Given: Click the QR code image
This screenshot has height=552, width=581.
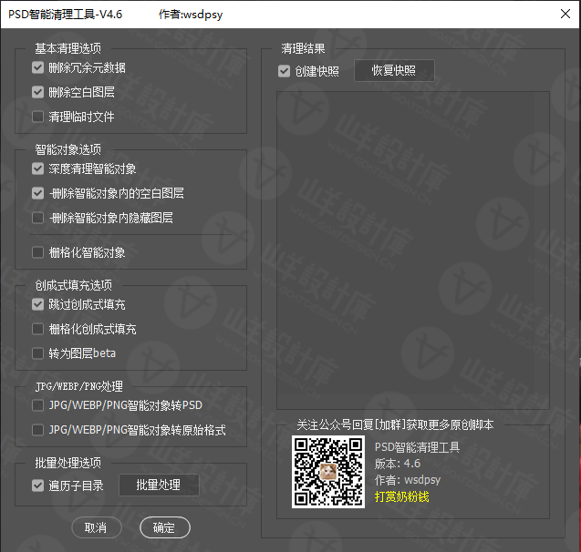Looking at the screenshot, I should (328, 472).
